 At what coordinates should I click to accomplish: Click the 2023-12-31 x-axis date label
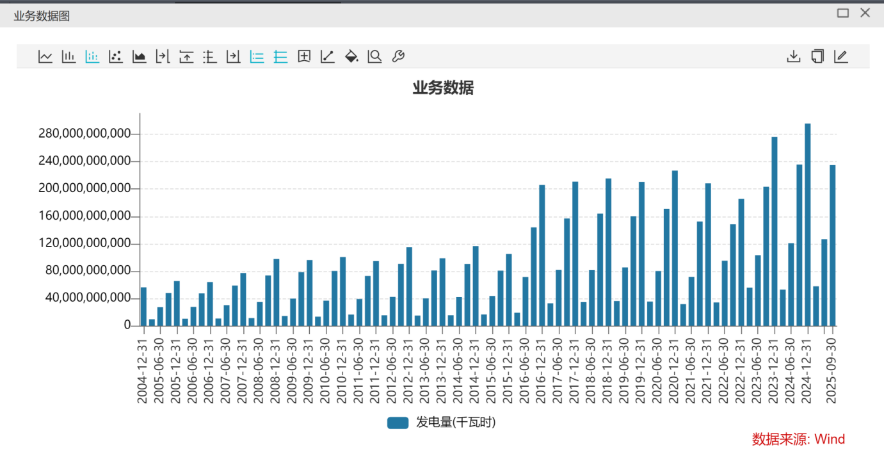pos(774,371)
